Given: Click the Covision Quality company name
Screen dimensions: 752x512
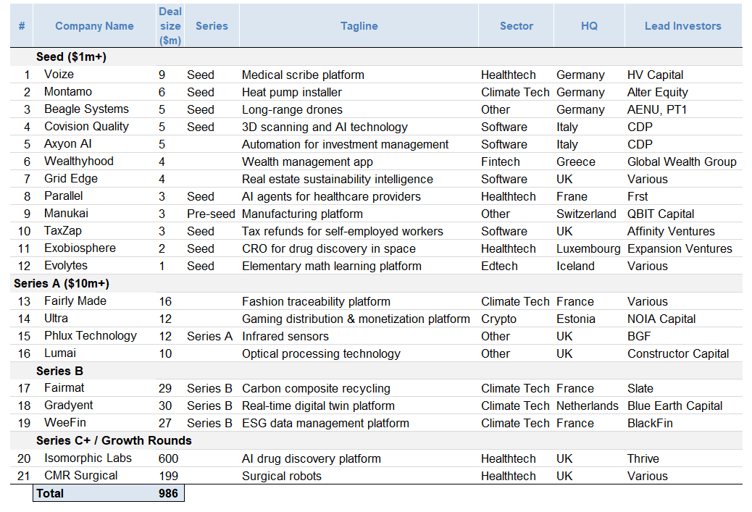Looking at the screenshot, I should pos(86,127).
